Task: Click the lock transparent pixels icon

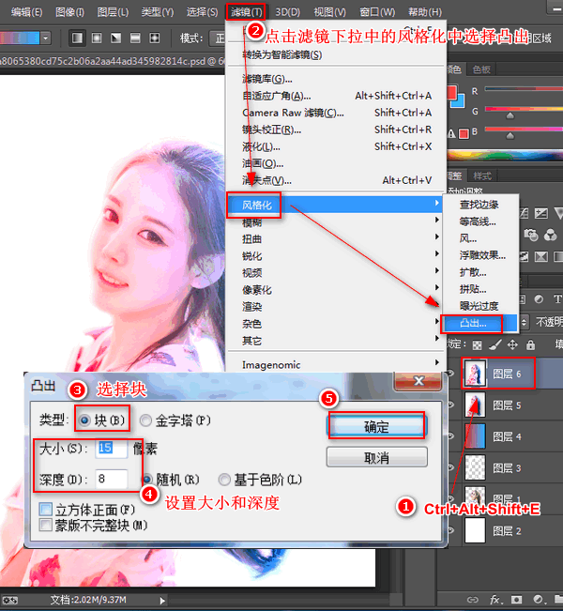Action: pos(477,344)
